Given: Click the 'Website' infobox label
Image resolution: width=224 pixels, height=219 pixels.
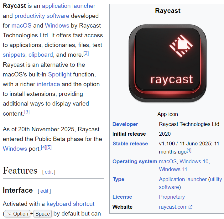Looking at the screenshot, I should [x=122, y=207].
